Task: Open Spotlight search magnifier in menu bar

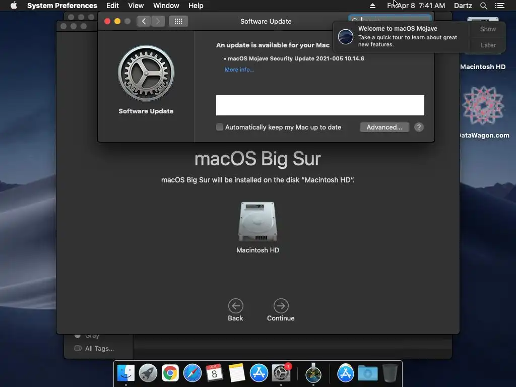Action: 483,6
